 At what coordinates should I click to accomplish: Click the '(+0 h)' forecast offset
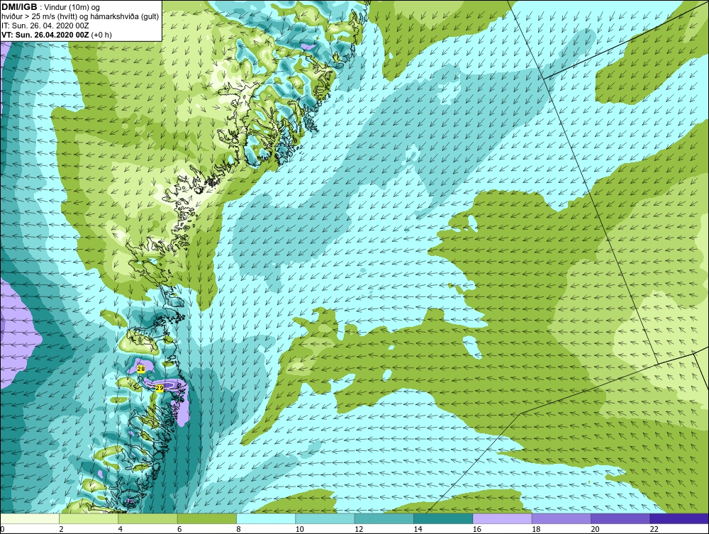click(x=101, y=35)
